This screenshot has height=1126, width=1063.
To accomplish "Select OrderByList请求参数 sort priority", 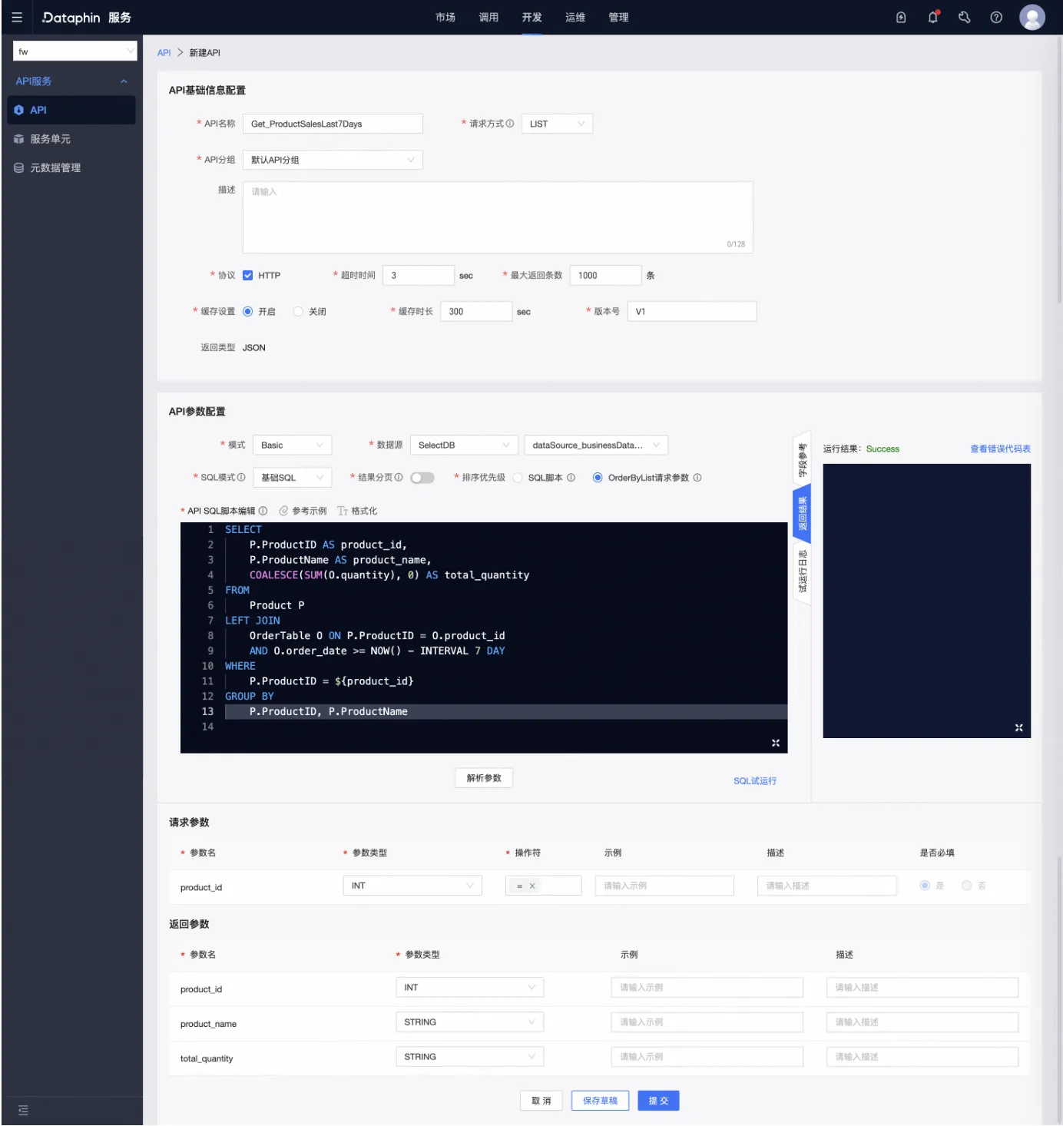I will pos(598,478).
